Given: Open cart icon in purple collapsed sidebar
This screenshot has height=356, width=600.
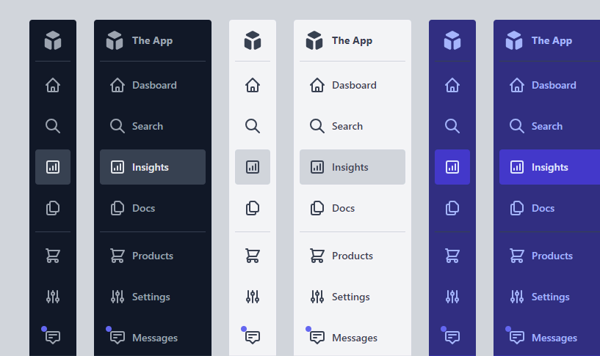Looking at the screenshot, I should 452,256.
